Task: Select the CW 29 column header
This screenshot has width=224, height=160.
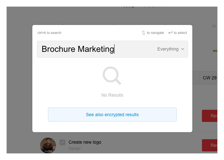Action: [210, 78]
